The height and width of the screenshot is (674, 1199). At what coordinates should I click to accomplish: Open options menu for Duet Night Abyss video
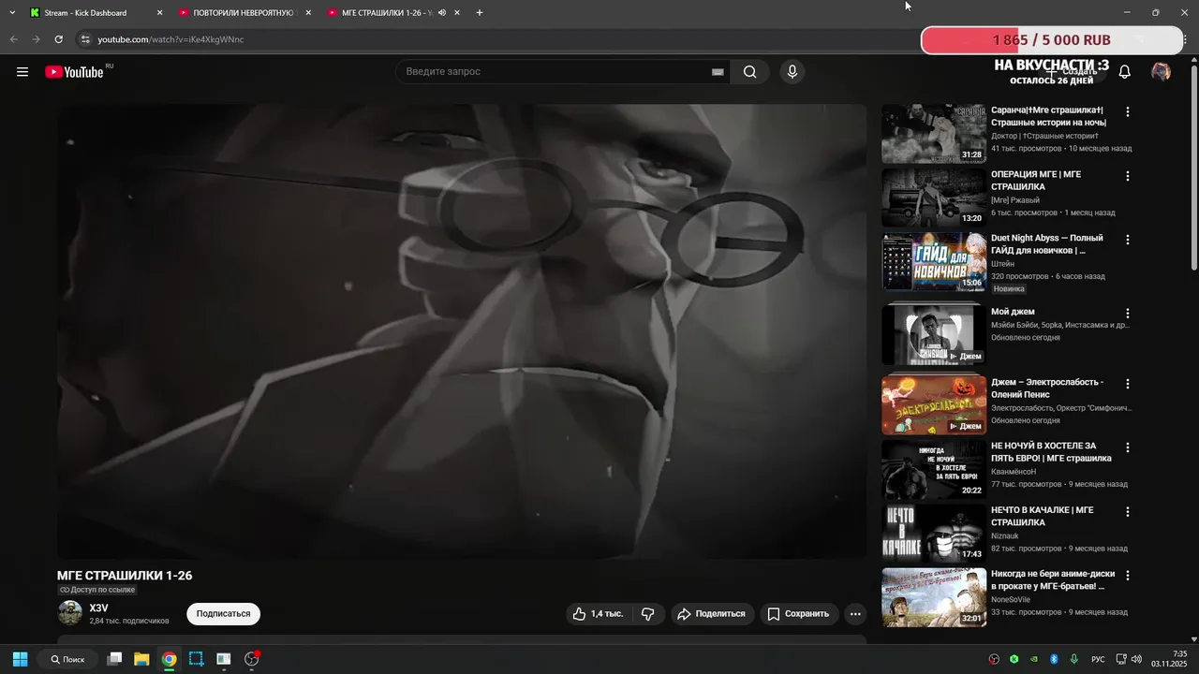point(1128,240)
